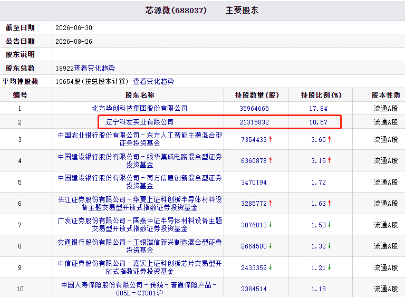
Task: Select the holding ratio 17.84
Action: [x=318, y=109]
